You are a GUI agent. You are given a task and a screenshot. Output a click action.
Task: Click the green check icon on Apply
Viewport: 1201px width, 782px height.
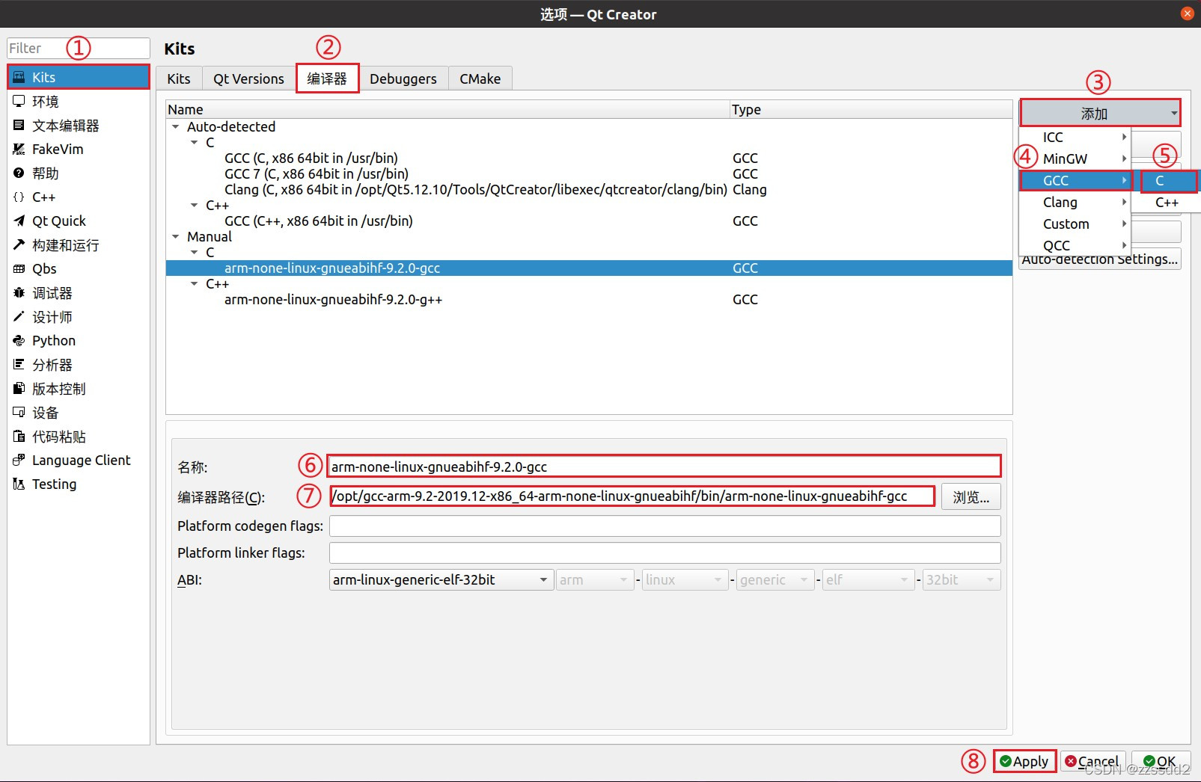(1006, 761)
